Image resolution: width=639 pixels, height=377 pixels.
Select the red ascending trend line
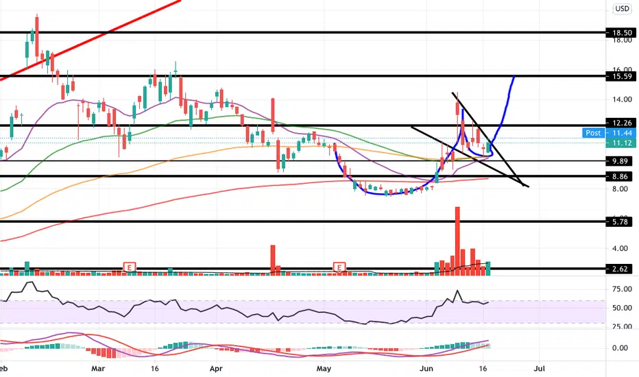[90, 40]
